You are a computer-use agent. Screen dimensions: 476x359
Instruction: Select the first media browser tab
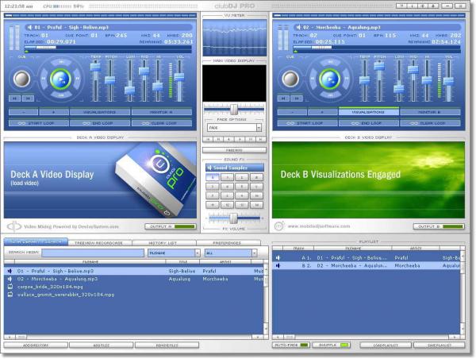[36, 242]
